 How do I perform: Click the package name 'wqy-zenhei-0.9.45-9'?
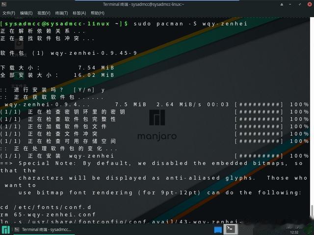[x=94, y=53]
